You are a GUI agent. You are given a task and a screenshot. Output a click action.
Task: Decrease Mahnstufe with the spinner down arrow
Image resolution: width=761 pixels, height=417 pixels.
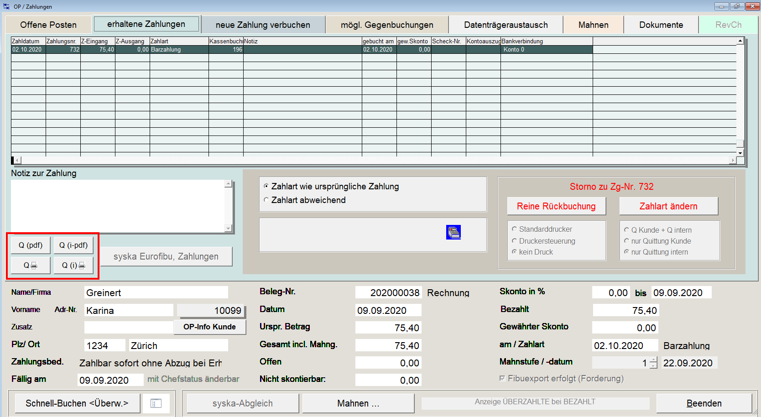coord(653,365)
